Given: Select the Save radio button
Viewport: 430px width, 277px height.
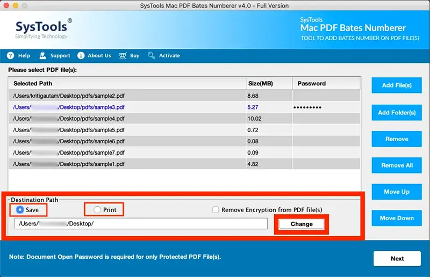Looking at the screenshot, I should [x=20, y=209].
